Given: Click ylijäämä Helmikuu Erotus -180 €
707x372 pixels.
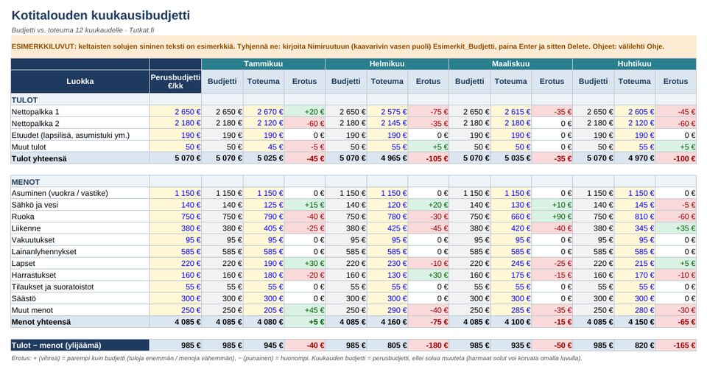Looking at the screenshot, I should pyautogui.click(x=428, y=345).
